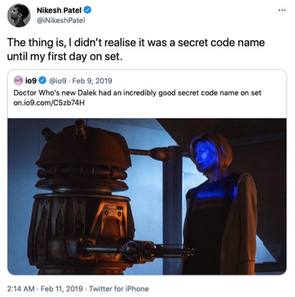The width and height of the screenshot is (295, 297).
Task: Click the io9 account name in quoted tweet
Action: [31, 80]
